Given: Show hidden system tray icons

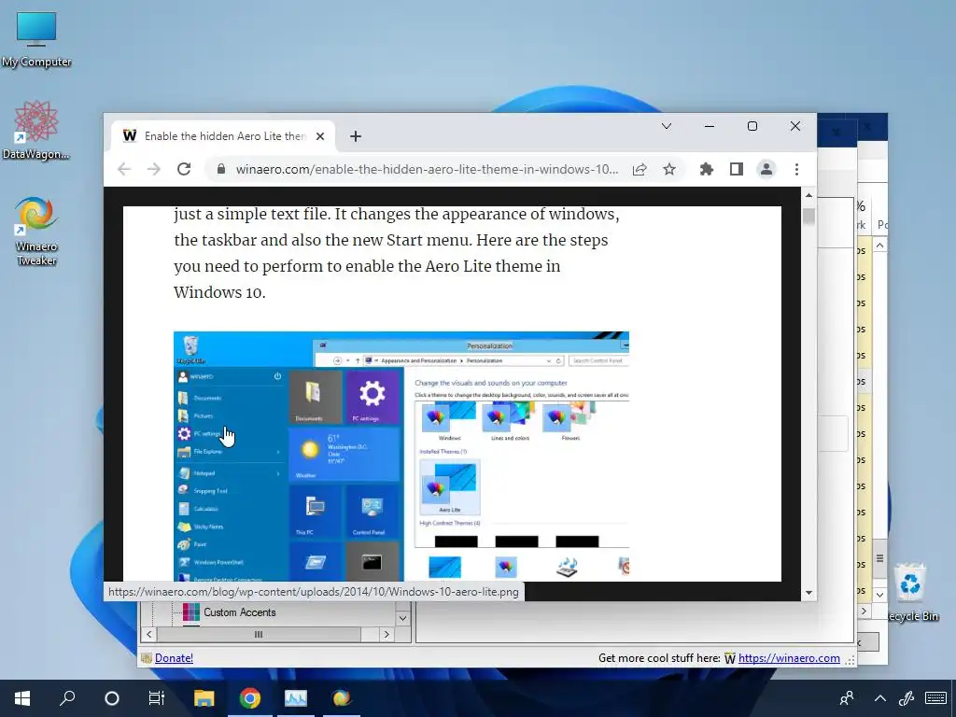Looking at the screenshot, I should [879, 698].
